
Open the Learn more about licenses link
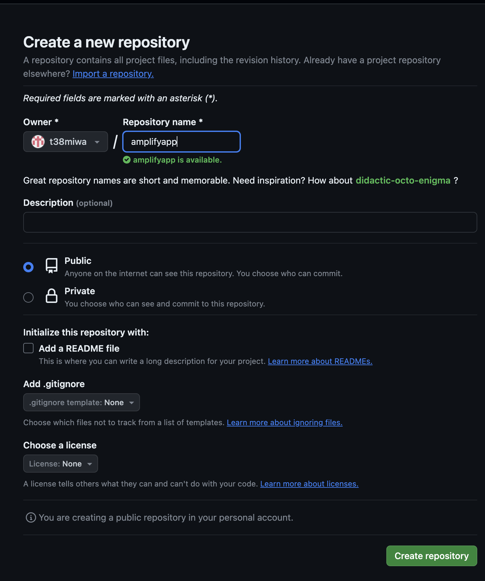point(309,484)
